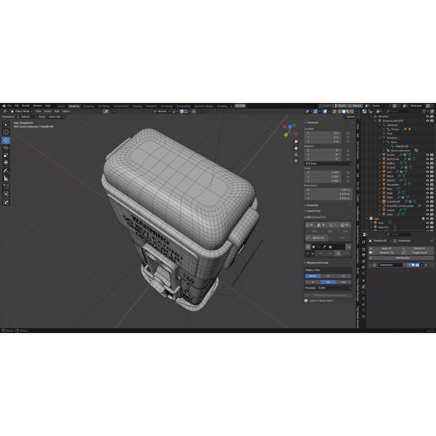Switch to the Shading workspace tab
436x436 pixels.
[x=137, y=106]
